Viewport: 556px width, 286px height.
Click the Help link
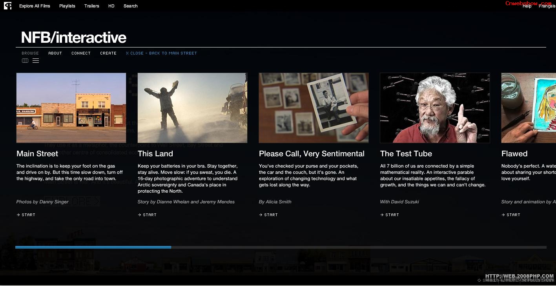(x=527, y=6)
